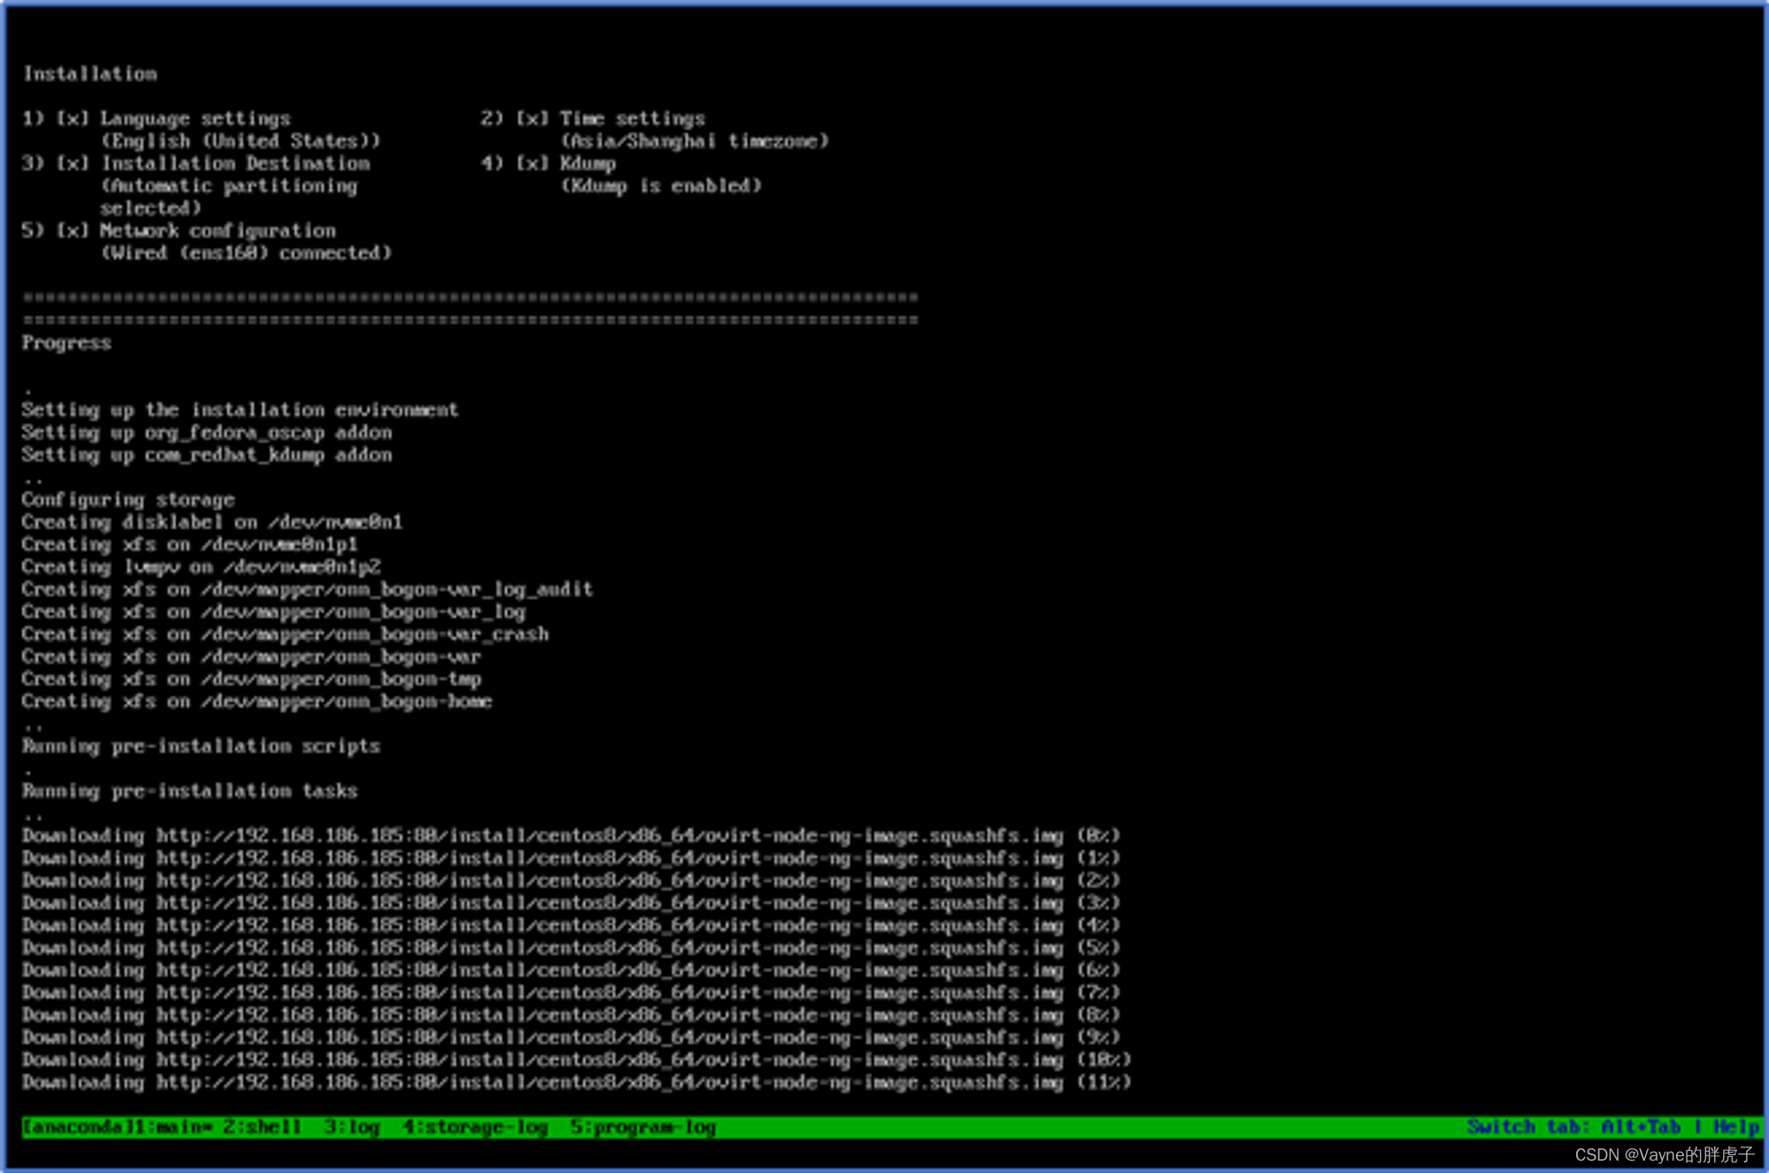Click the Downloading line showing (11%)

577,1083
